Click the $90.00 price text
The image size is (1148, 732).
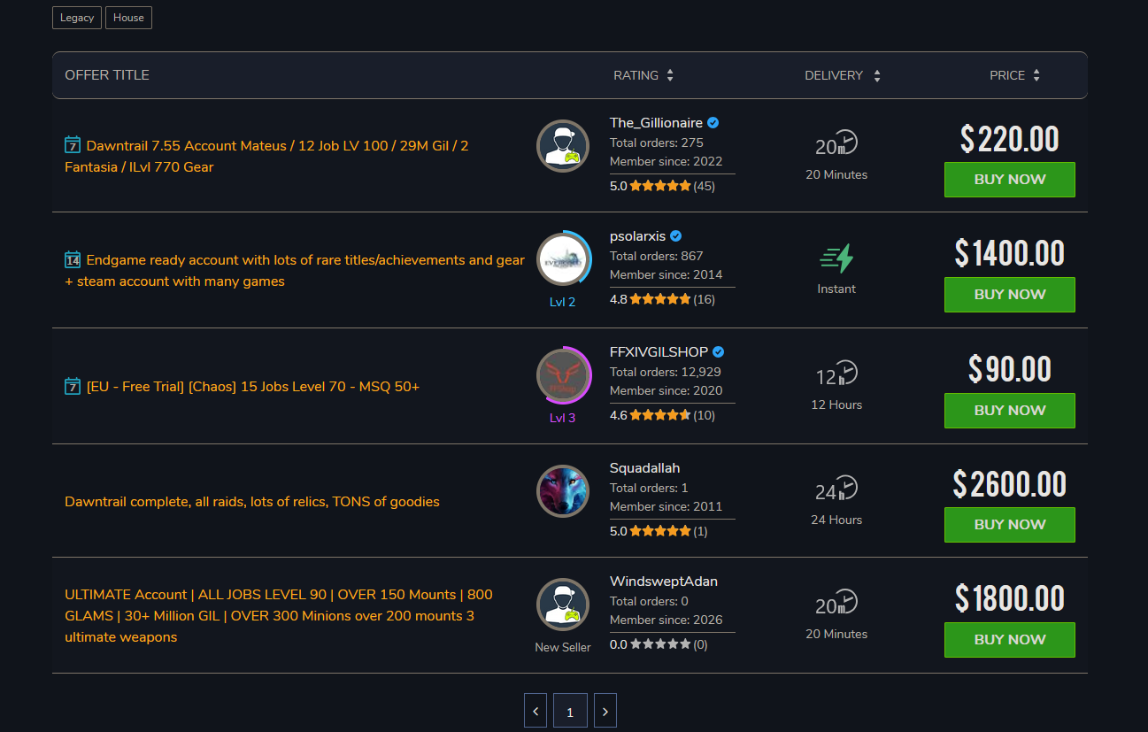tap(1010, 369)
